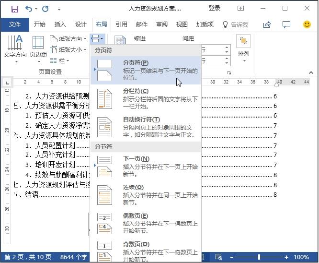Open paragraph dialog launcher icon
This screenshot has width=319, height=263.
point(229,72)
